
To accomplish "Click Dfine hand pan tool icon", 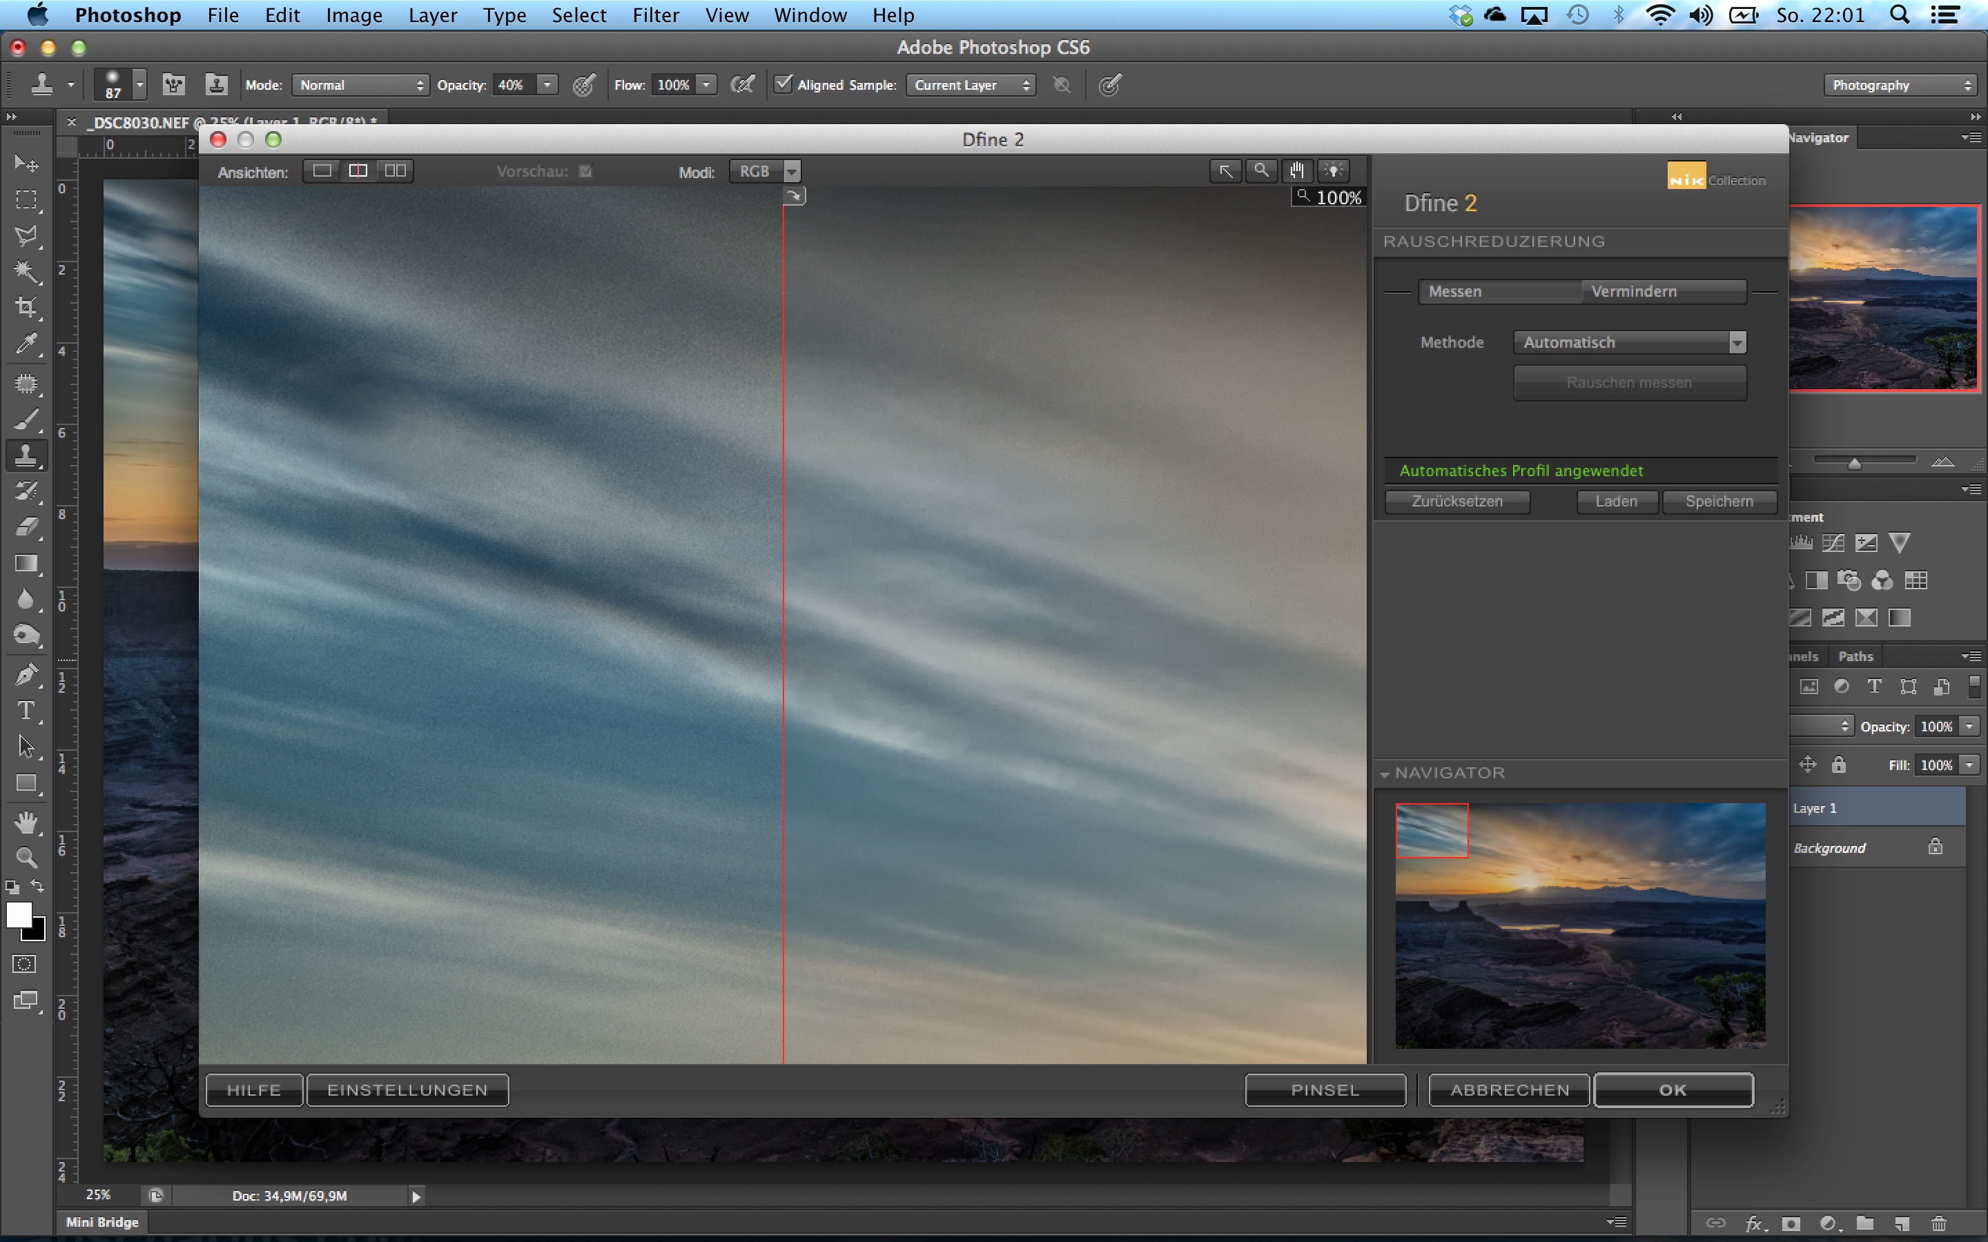I will click(1297, 171).
